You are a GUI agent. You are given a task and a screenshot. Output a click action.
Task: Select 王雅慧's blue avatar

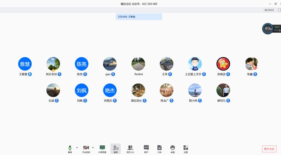point(25,64)
